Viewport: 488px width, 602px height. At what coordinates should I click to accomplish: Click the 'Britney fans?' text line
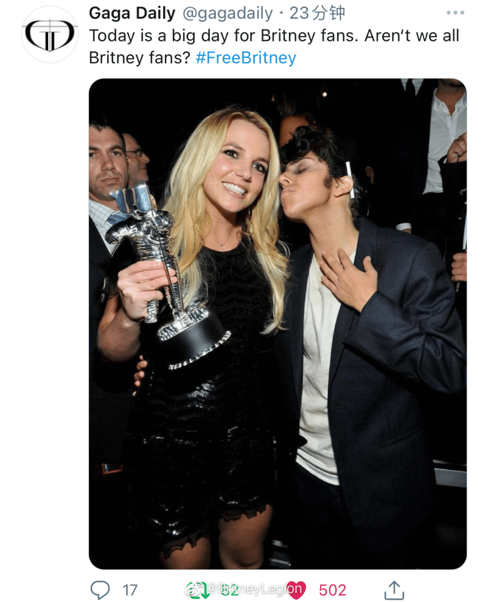click(x=140, y=58)
